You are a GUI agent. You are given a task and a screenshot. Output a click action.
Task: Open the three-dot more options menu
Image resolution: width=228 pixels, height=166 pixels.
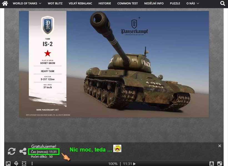(x=32, y=164)
